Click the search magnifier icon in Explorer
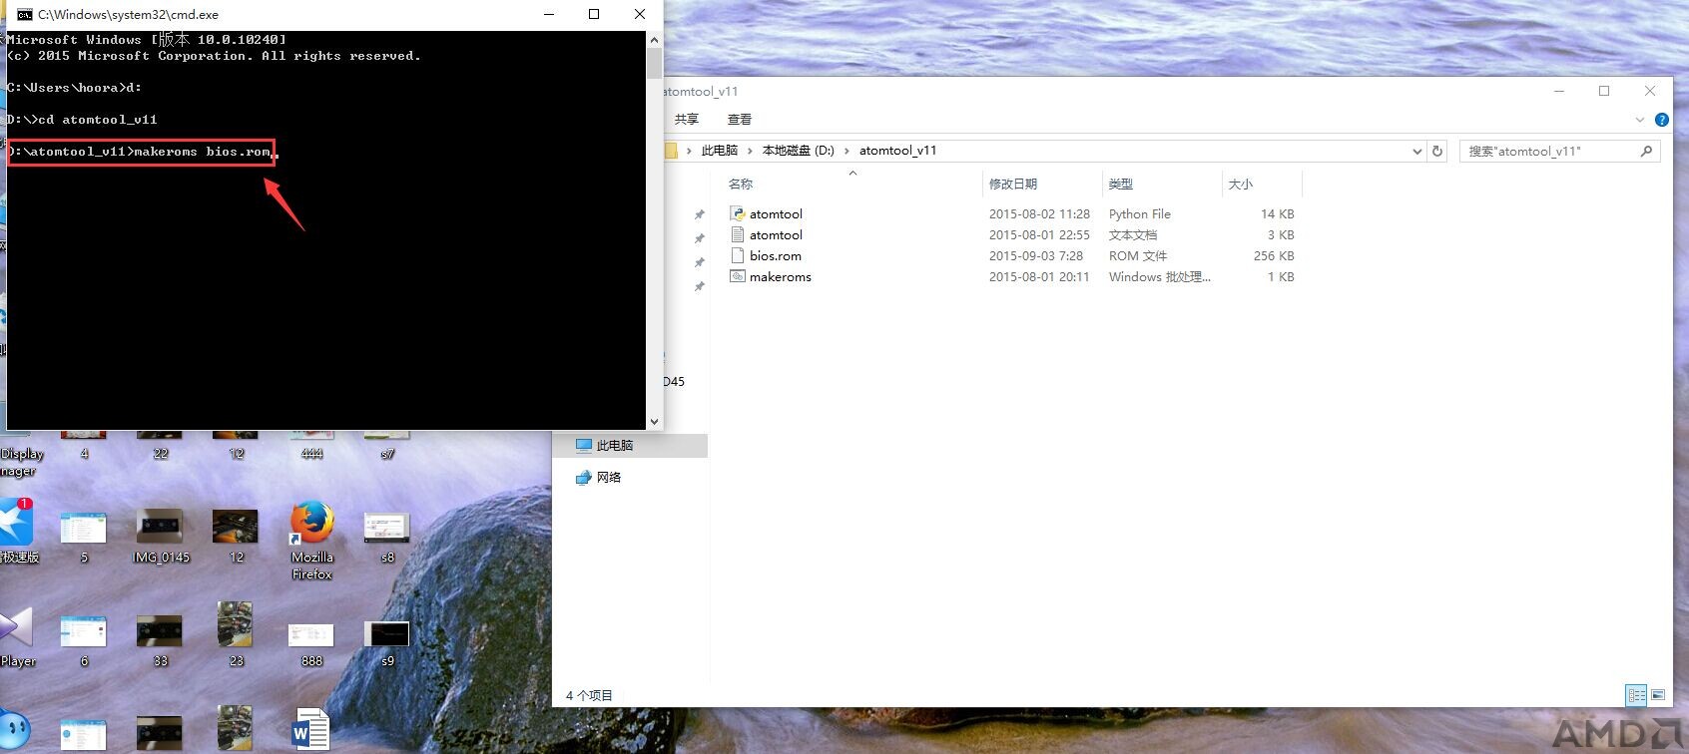 1646,151
